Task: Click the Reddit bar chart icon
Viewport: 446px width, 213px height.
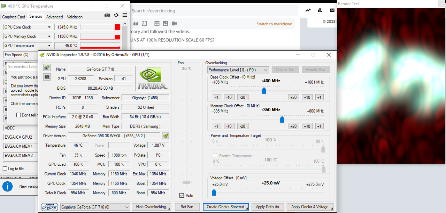Action: (320, 10)
